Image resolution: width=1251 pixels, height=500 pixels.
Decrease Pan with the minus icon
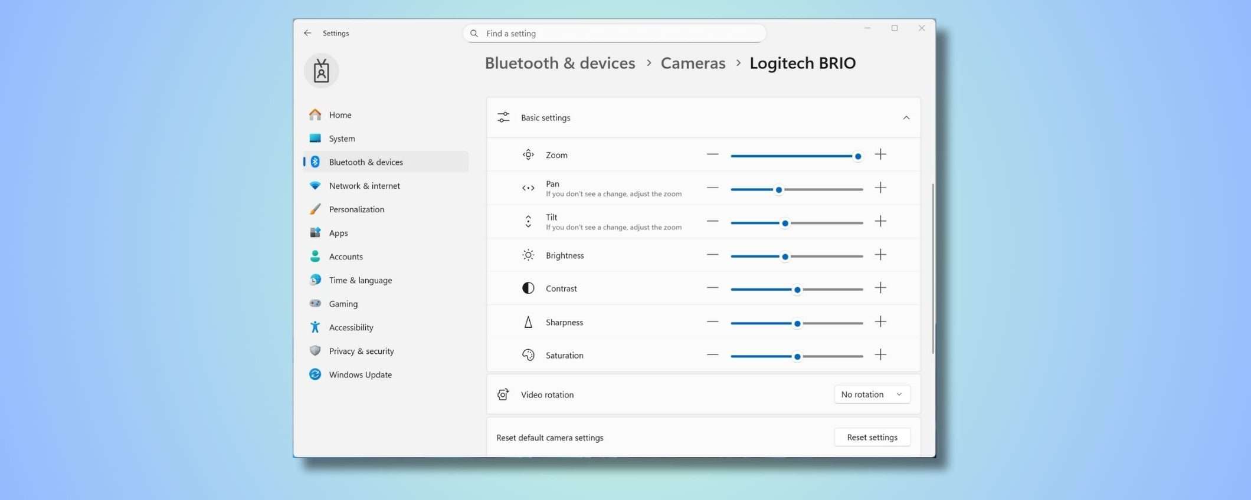coord(712,188)
